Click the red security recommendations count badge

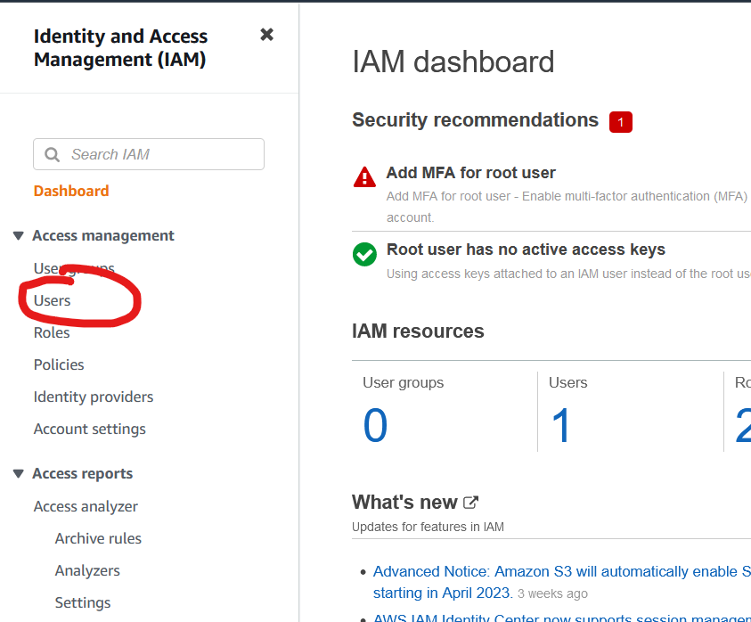(621, 122)
